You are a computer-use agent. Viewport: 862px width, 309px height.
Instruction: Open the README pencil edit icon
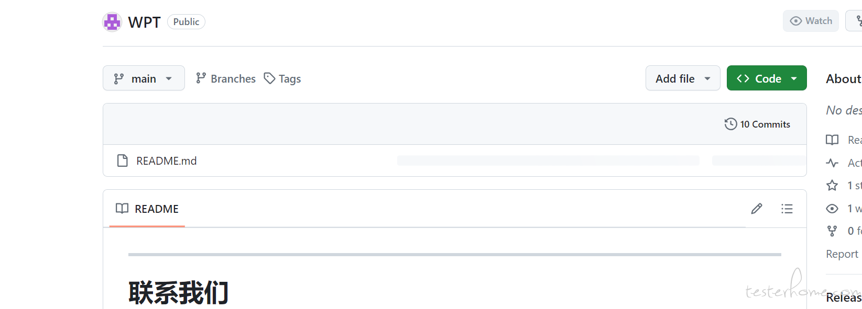click(x=757, y=209)
